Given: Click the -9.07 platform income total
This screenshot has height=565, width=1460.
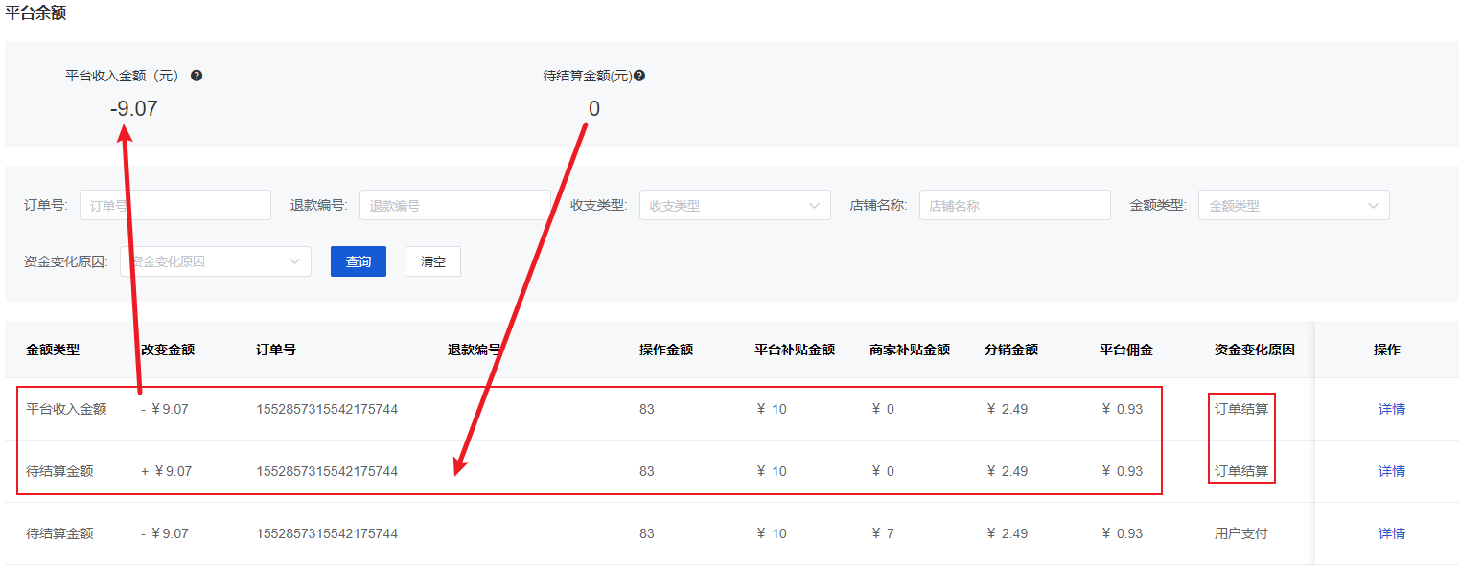Looking at the screenshot, I should 133,109.
